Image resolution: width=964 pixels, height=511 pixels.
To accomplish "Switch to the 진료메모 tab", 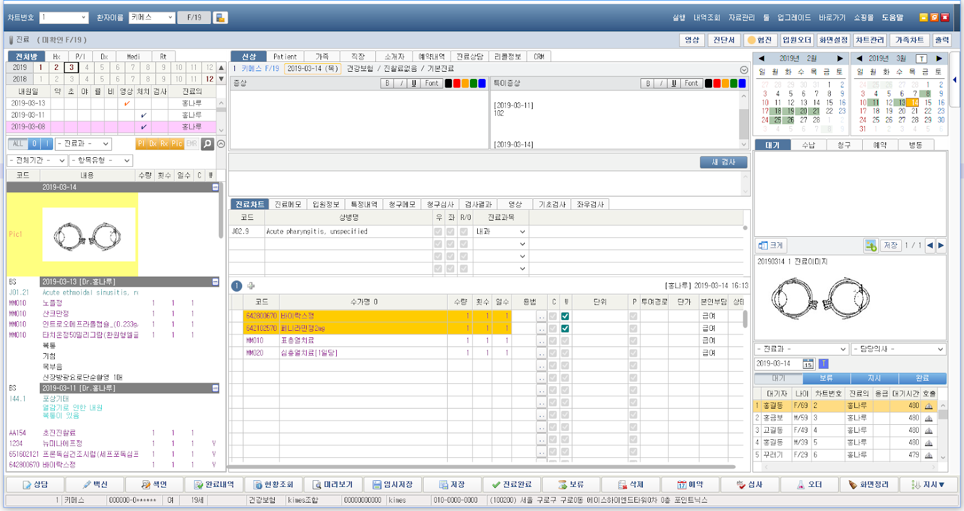I will [287, 204].
